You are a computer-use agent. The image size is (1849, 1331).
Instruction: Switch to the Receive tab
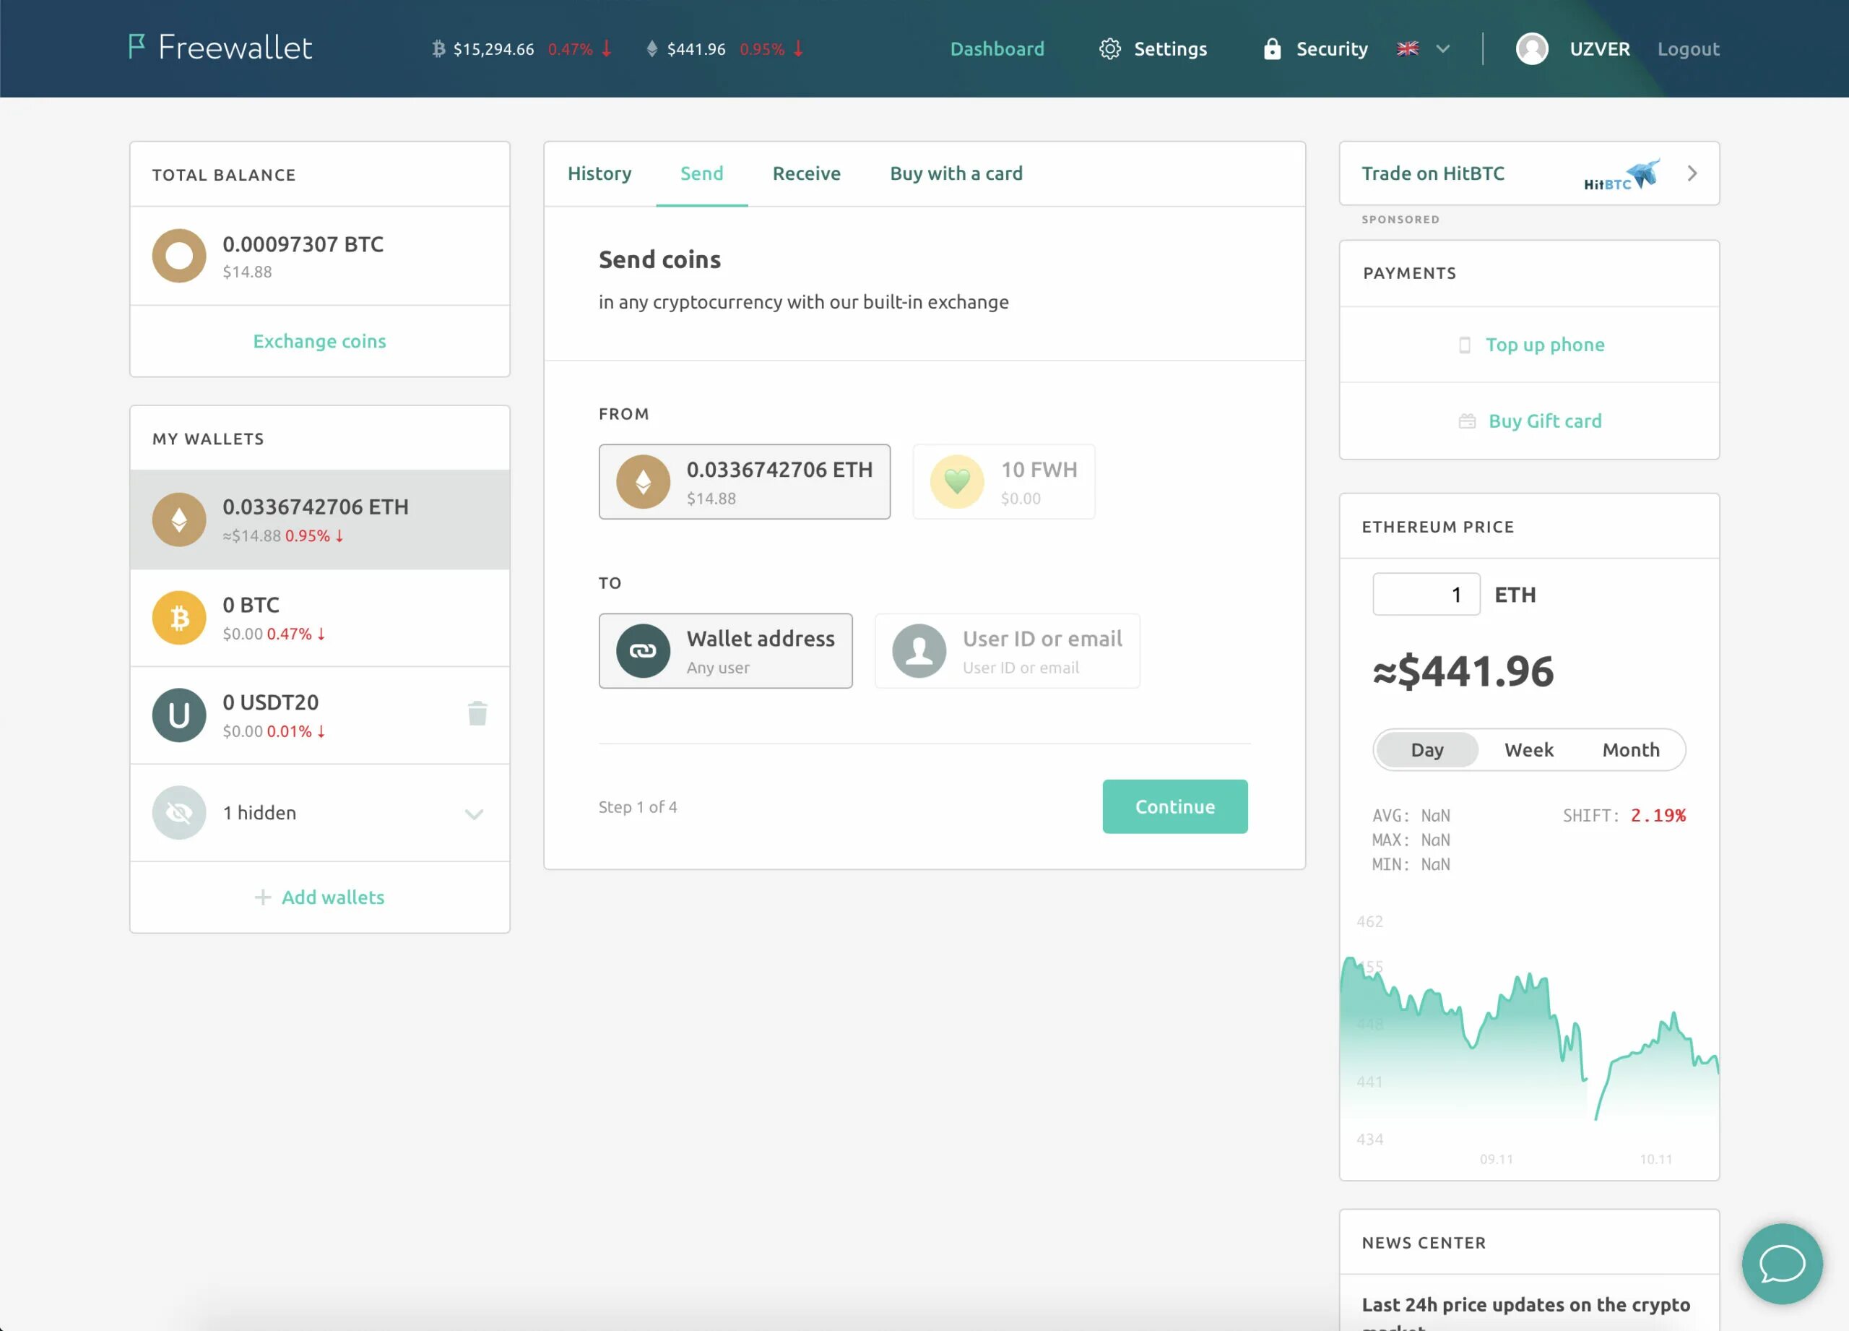tap(806, 173)
